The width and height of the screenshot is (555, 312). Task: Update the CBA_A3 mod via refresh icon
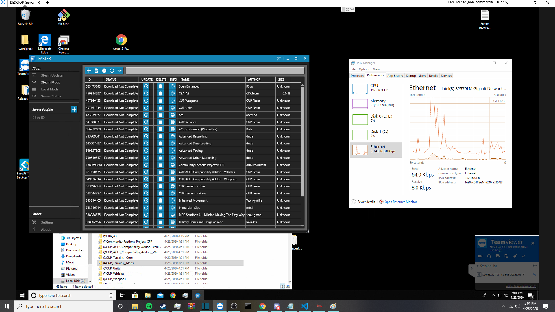[146, 93]
